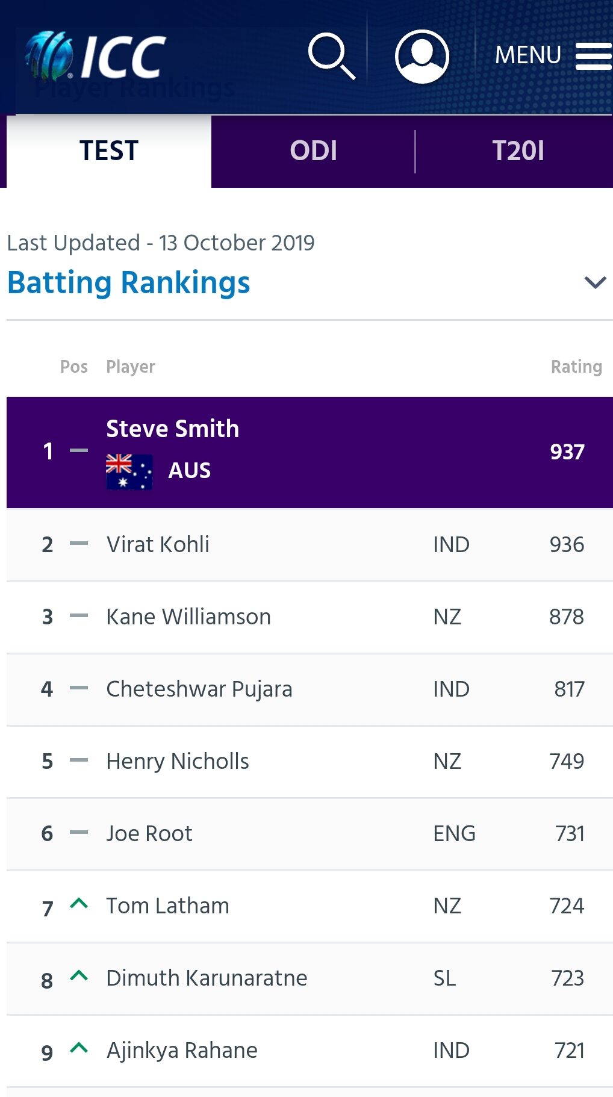Screen dimensions: 613x1097
Task: Click Tom Latham's green up arrow
Action: [x=79, y=903]
